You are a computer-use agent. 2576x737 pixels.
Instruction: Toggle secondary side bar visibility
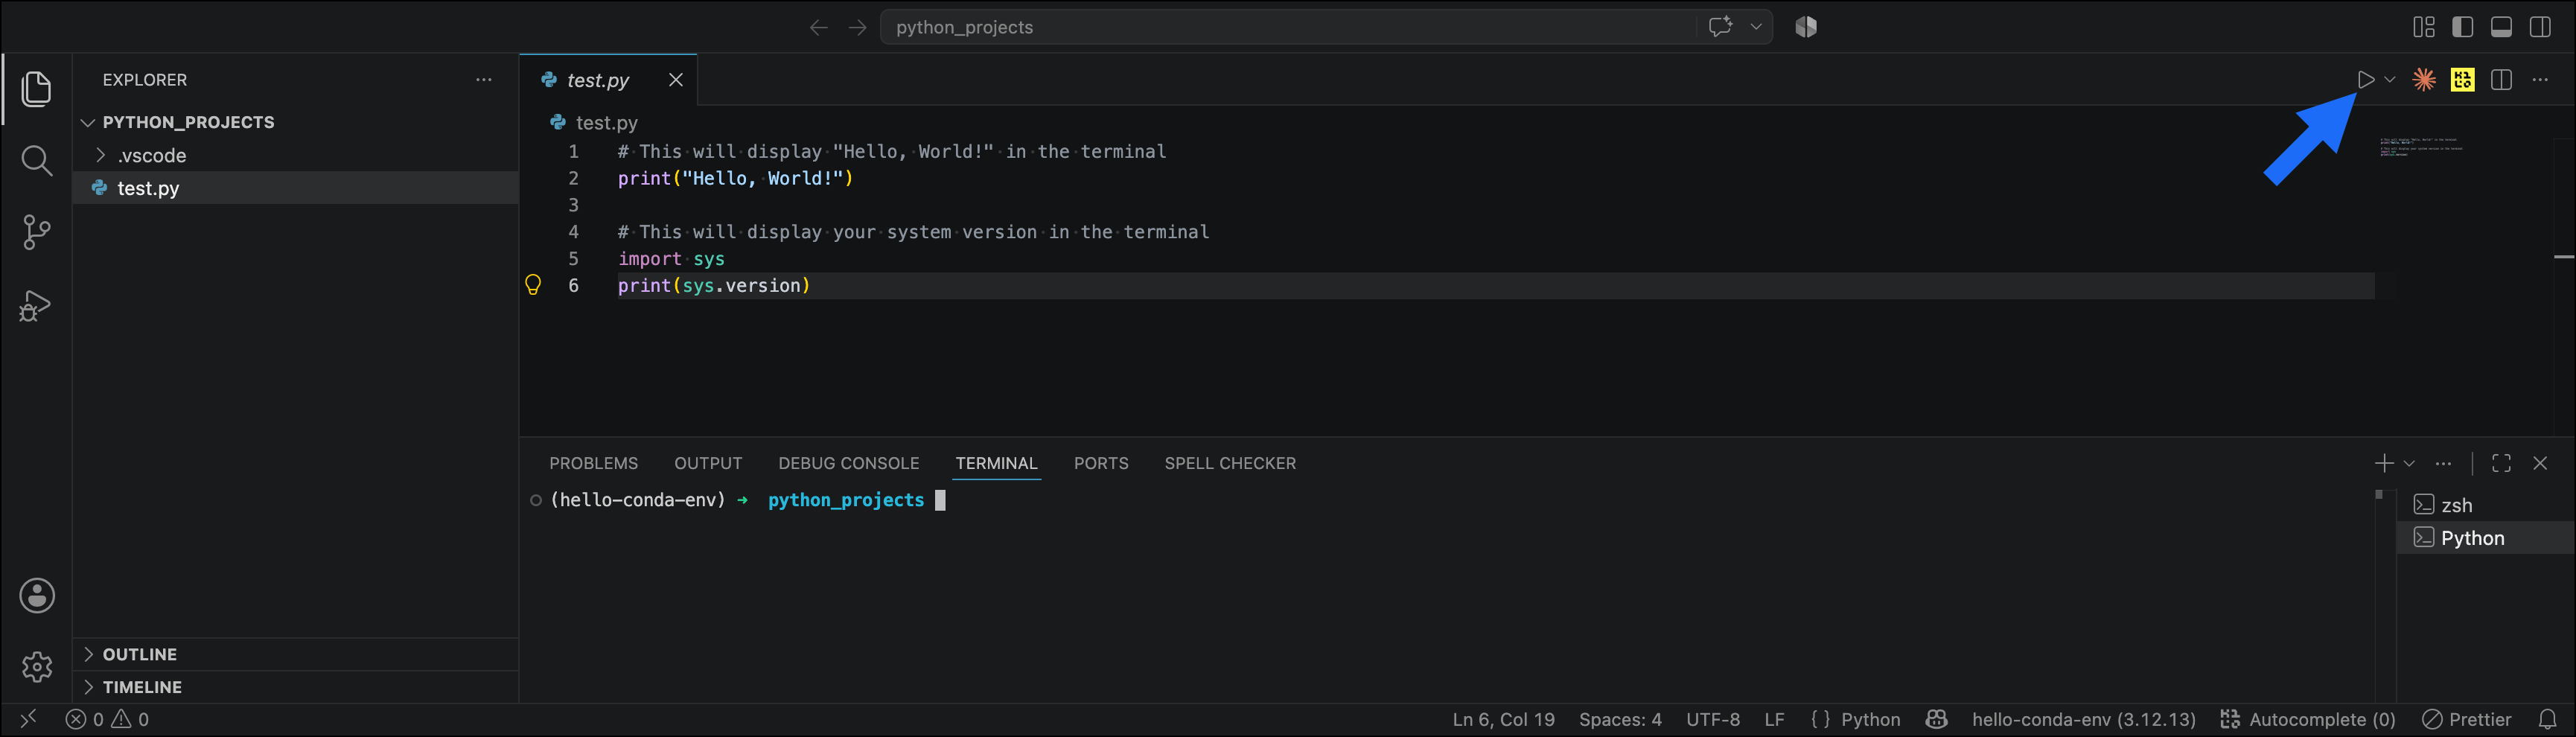tap(2540, 27)
